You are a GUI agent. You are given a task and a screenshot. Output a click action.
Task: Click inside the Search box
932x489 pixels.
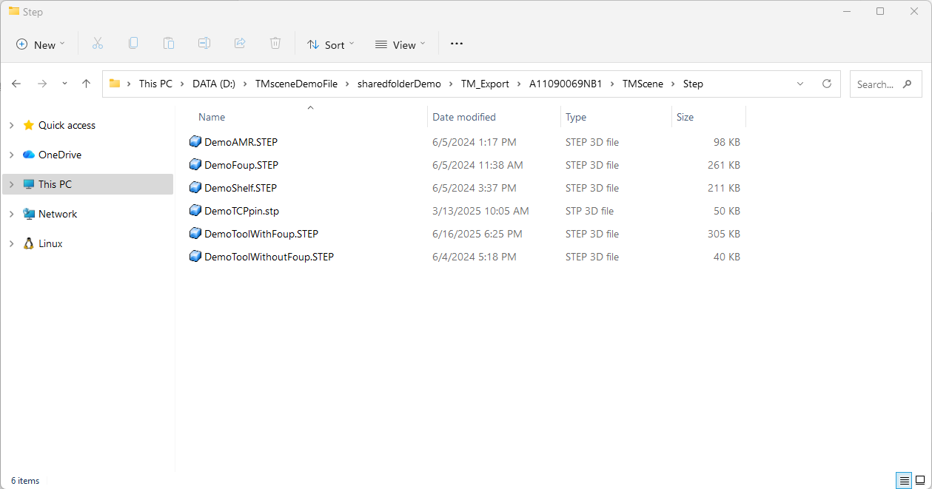click(x=876, y=84)
